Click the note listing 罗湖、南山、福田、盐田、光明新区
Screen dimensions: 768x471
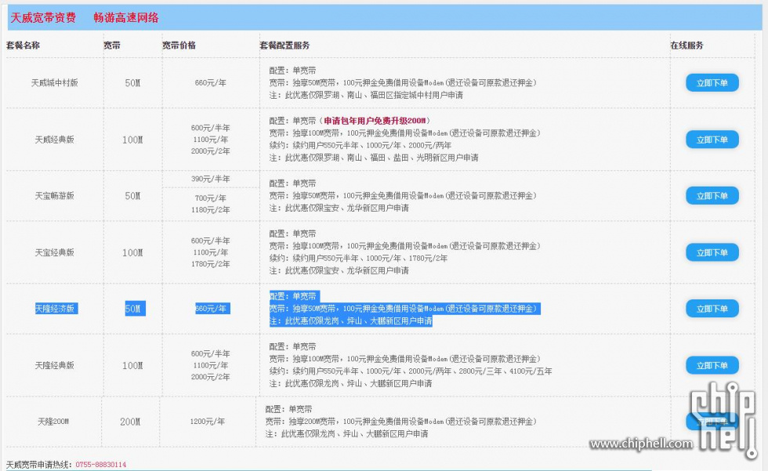click(x=374, y=158)
